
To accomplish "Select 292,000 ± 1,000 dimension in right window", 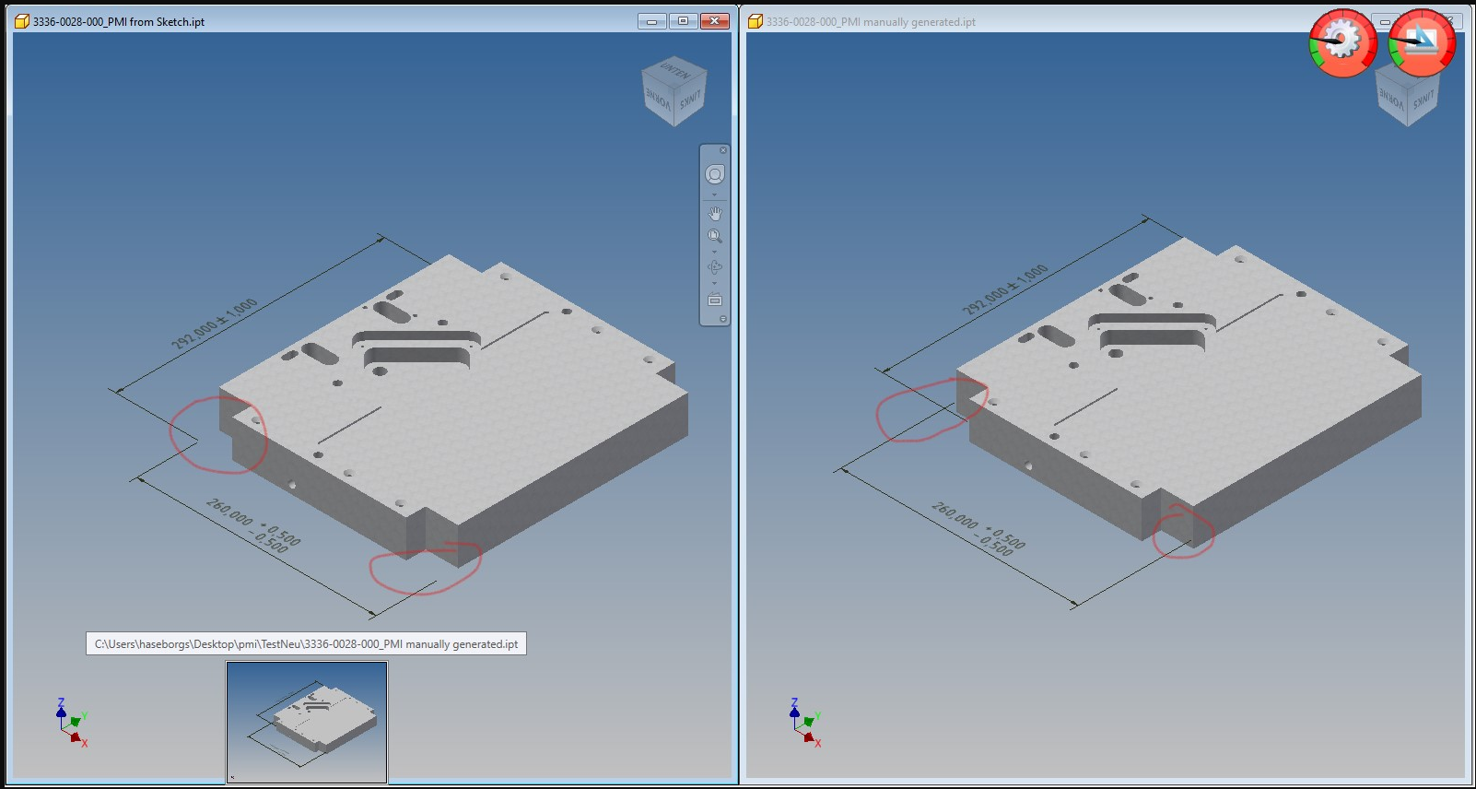I will 1005,289.
